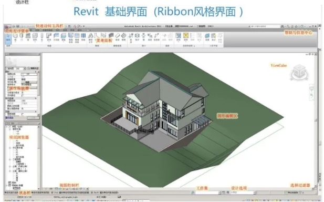This screenshot has width=324, height=202.
Task: Click the Favorites star icon in InfoCenter
Action: tap(296, 26)
